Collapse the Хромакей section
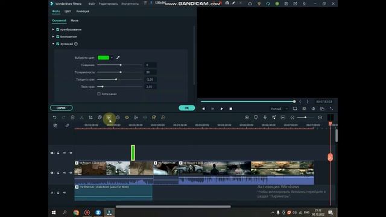This screenshot has width=386, height=217. tap(53, 44)
